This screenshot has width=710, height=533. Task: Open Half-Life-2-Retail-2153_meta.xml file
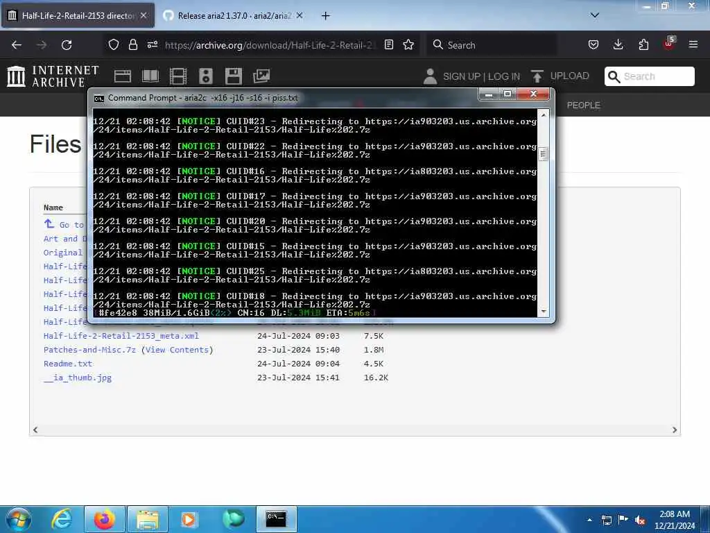click(x=121, y=336)
